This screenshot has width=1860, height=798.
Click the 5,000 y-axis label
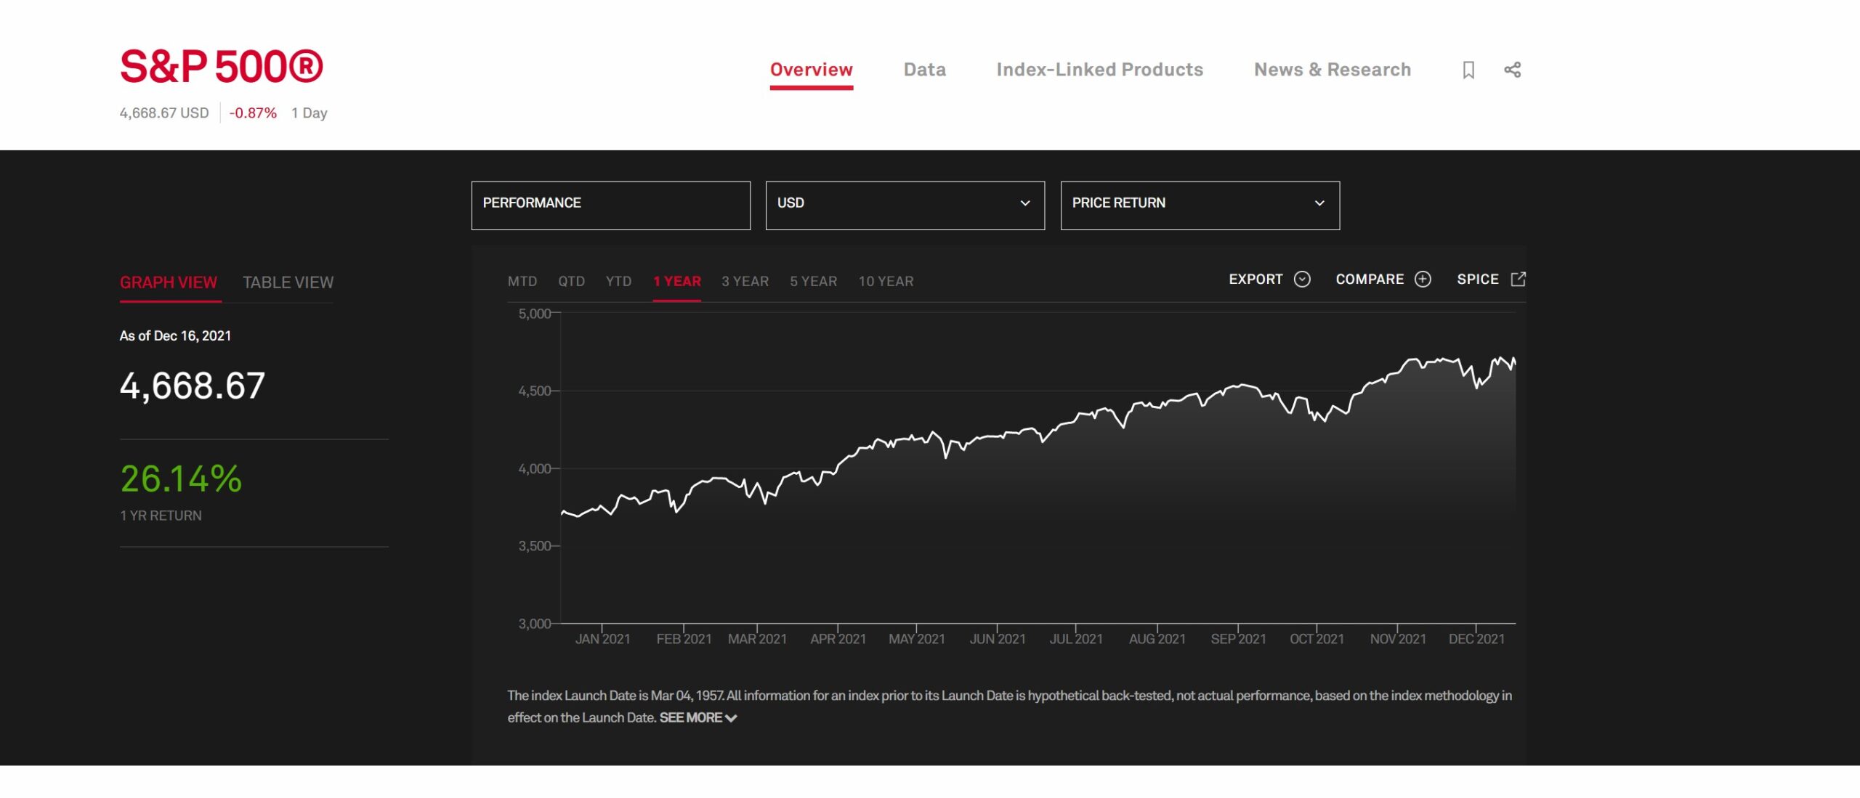coord(534,314)
